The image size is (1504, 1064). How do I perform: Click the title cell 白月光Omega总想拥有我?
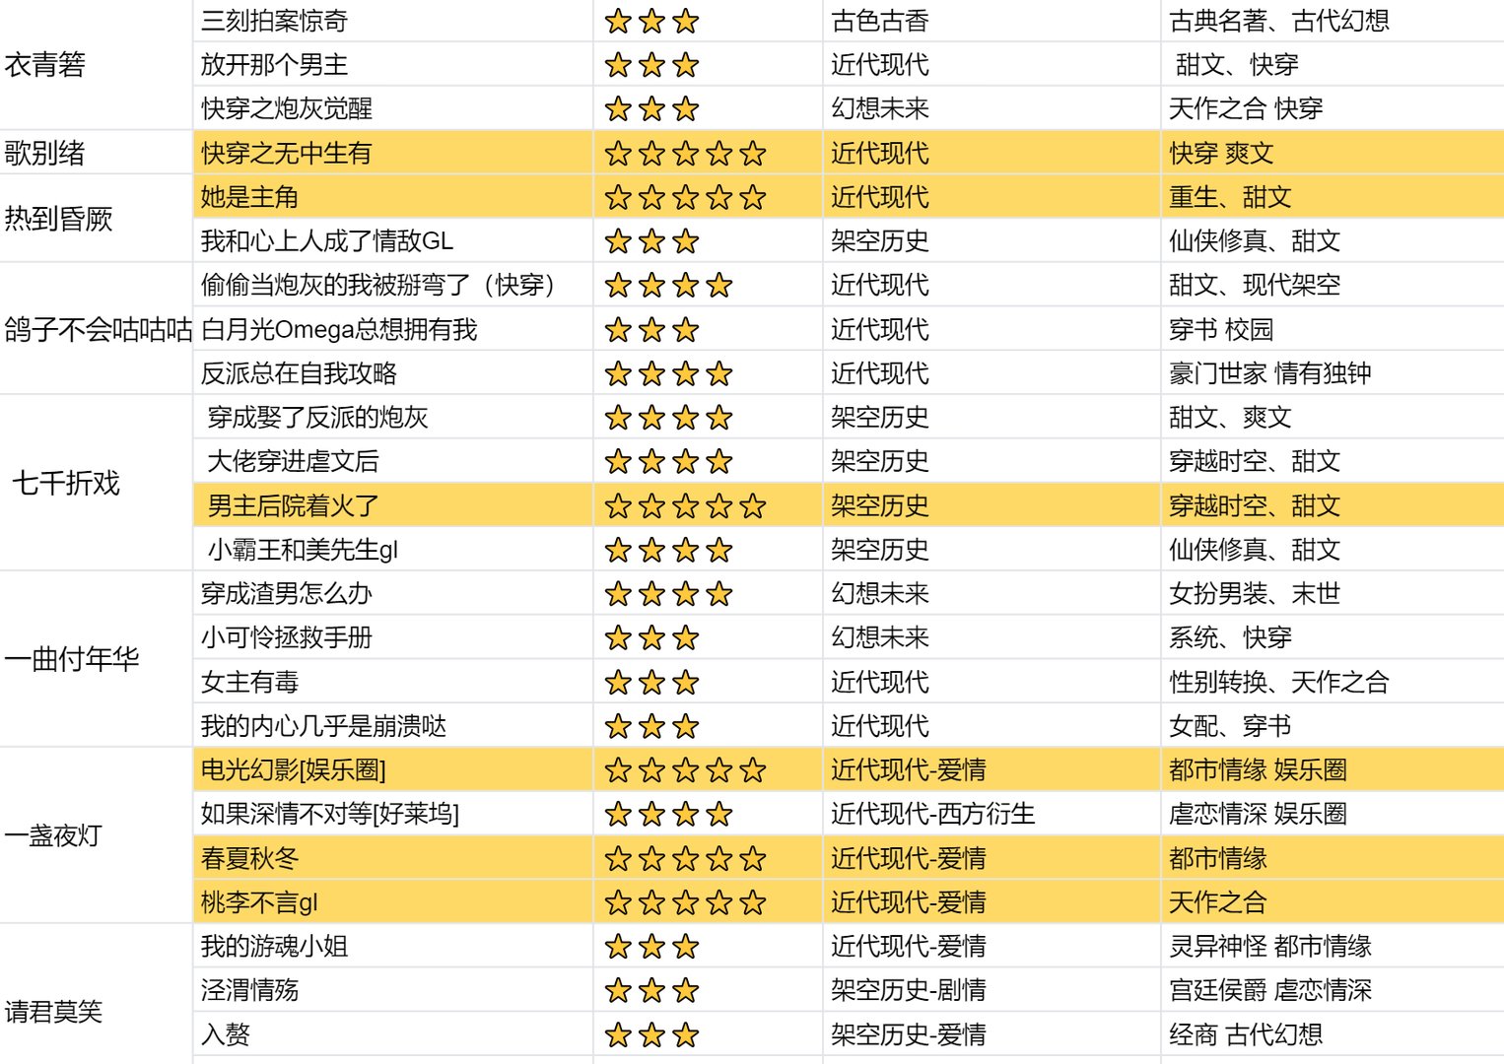[x=338, y=329]
